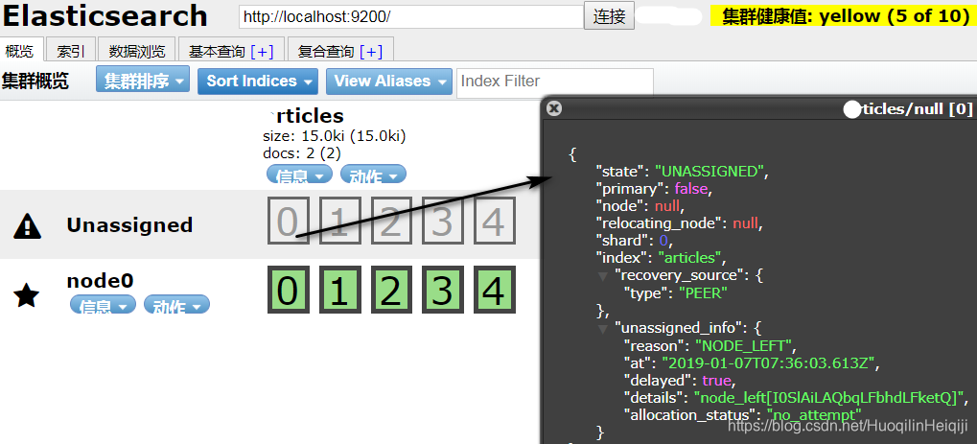The width and height of the screenshot is (977, 444).
Task: Click the 2019-01-07T07:36:03.613Z timestamp value
Action: tap(769, 362)
